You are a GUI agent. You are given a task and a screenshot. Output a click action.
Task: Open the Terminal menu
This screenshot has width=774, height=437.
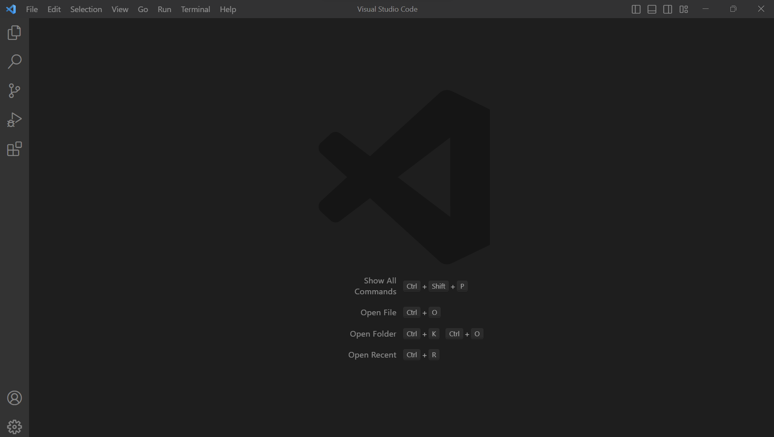click(195, 9)
